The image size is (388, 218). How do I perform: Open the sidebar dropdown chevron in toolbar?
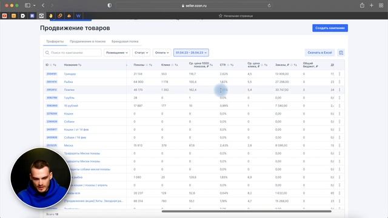(34, 5)
